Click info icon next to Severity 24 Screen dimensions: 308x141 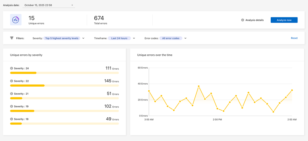12,69
